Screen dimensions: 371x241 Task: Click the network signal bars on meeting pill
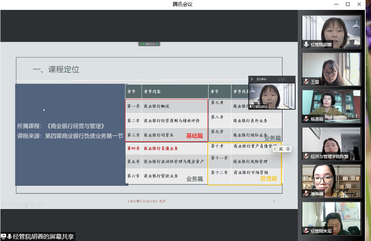pyautogui.click(x=141, y=44)
